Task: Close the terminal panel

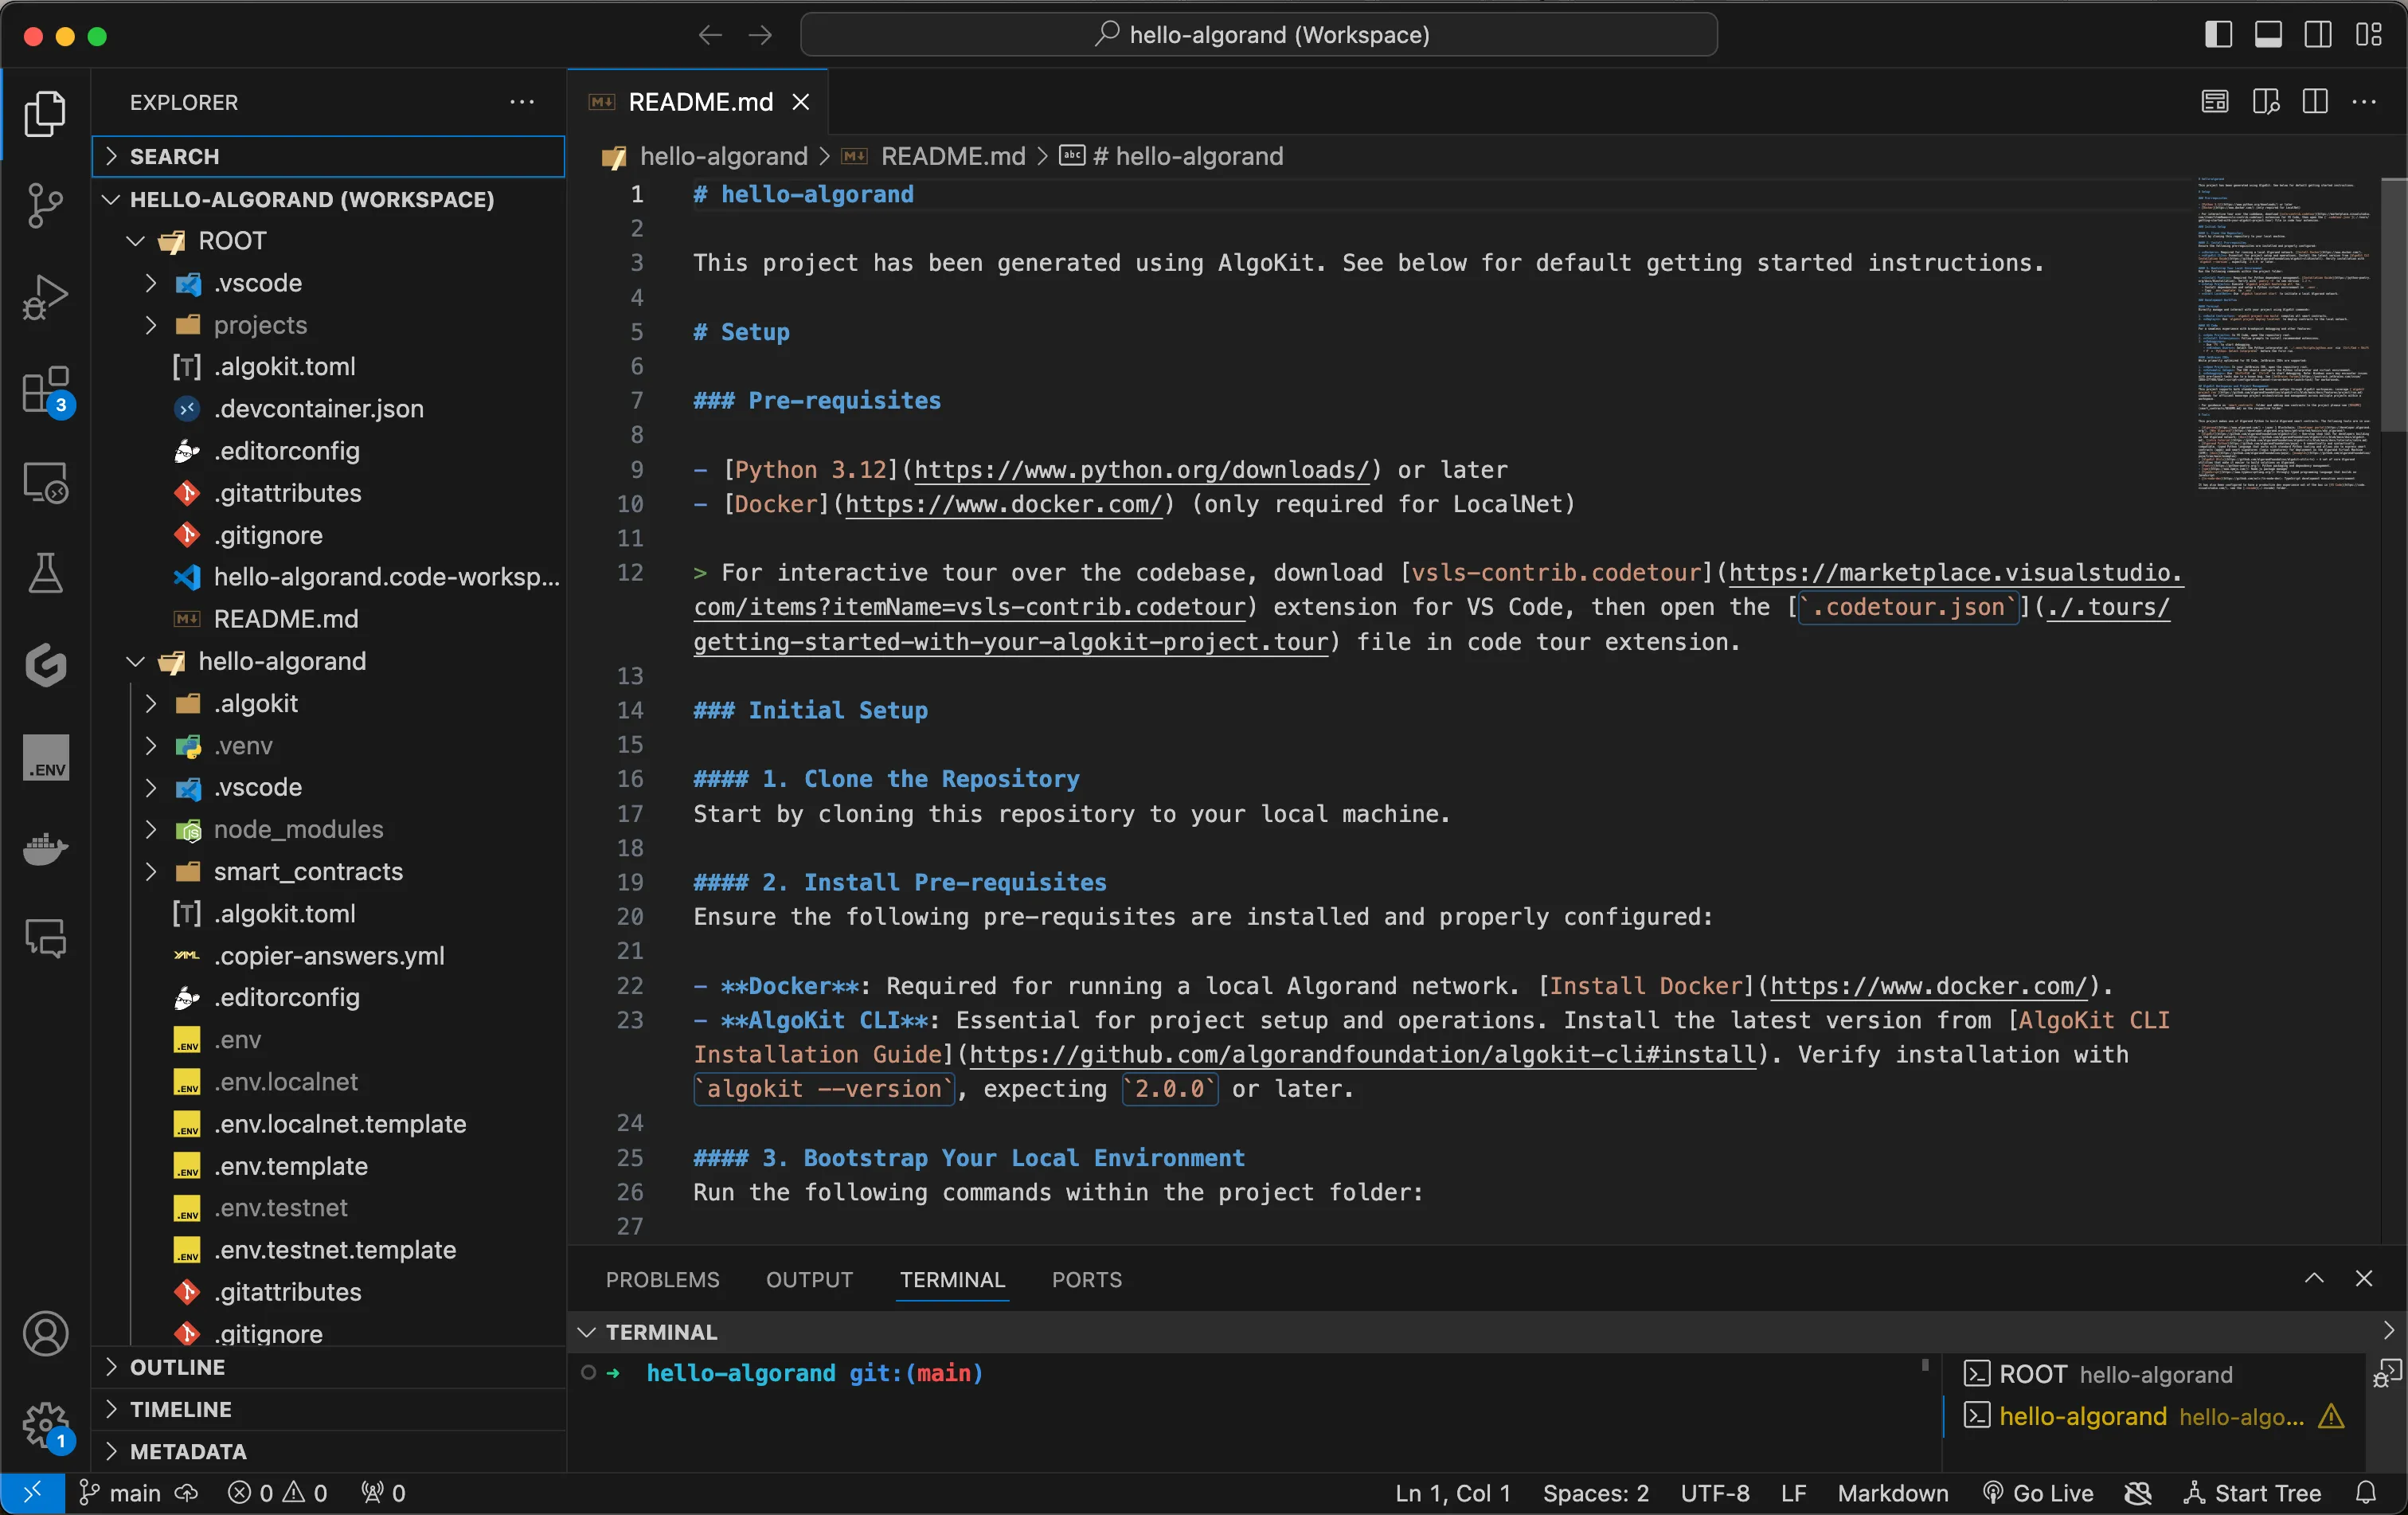Action: pyautogui.click(x=2364, y=1278)
